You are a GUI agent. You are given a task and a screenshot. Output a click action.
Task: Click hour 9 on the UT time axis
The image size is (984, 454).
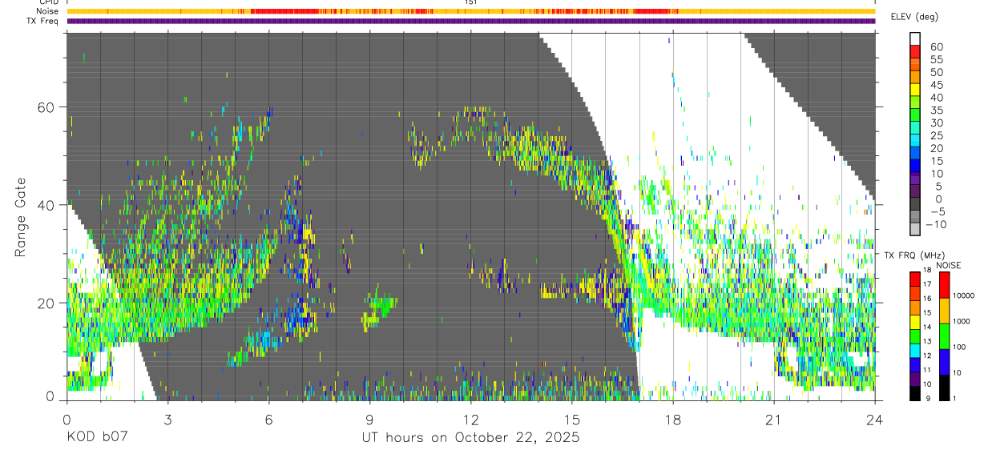[x=369, y=419]
